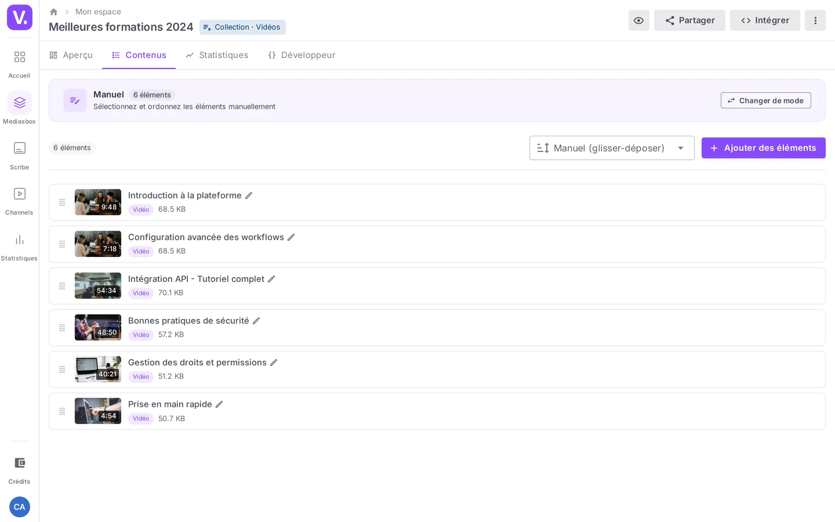This screenshot has width=835, height=522.
Task: Open the 54:34 Intégration API thumbnail
Action: point(98,286)
